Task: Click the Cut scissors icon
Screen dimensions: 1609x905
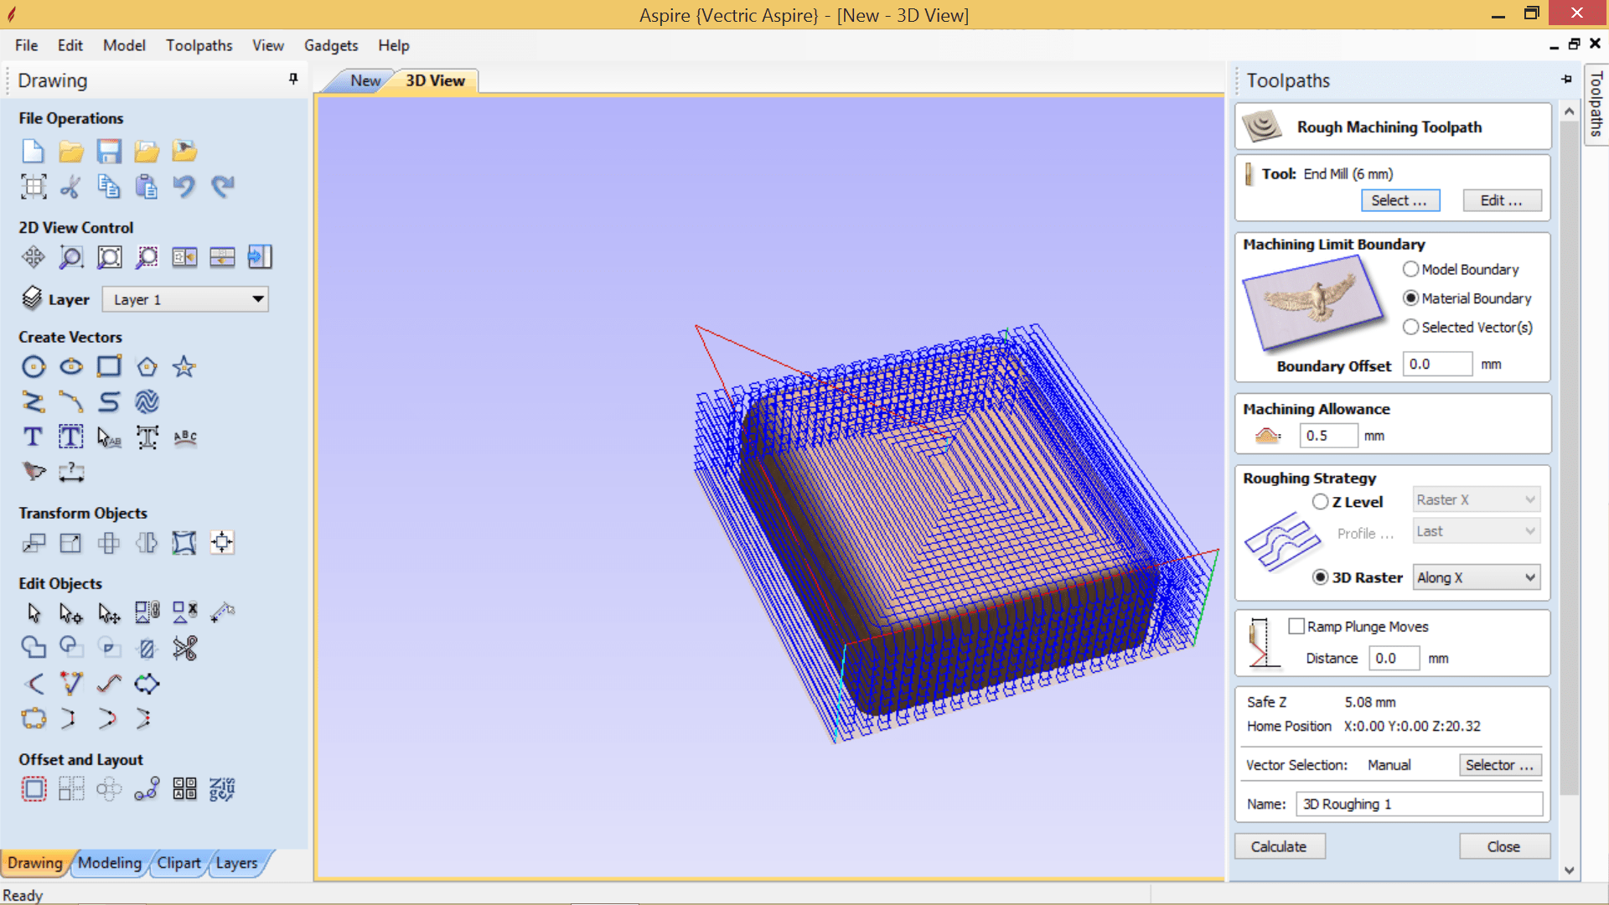Action: tap(71, 186)
